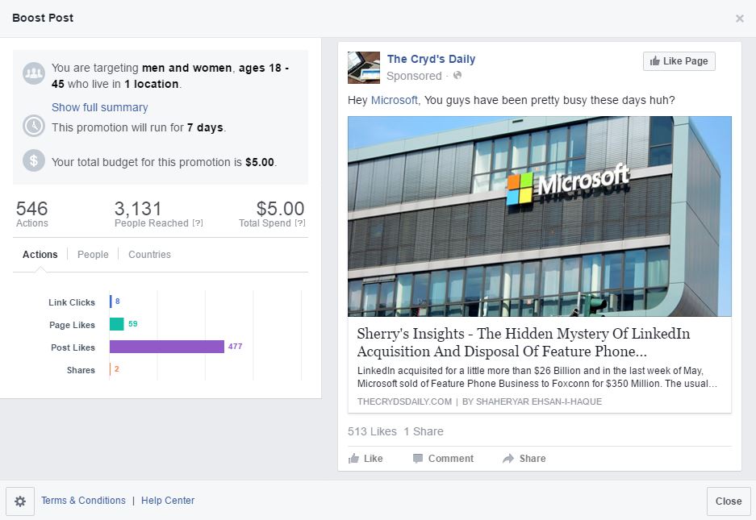
Task: Click the THECRYDSDAILY.COM source text
Action: coord(404,401)
